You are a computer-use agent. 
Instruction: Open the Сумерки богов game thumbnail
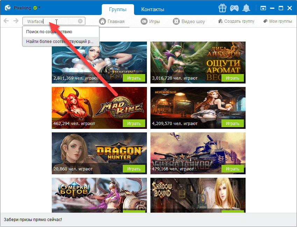click(99, 195)
